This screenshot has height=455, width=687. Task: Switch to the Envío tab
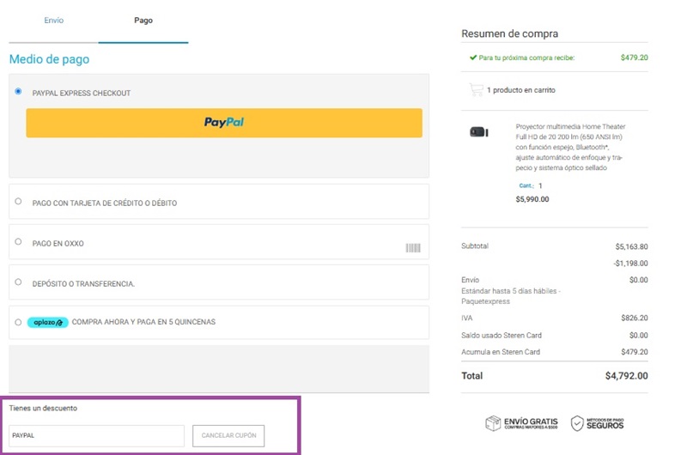point(53,20)
